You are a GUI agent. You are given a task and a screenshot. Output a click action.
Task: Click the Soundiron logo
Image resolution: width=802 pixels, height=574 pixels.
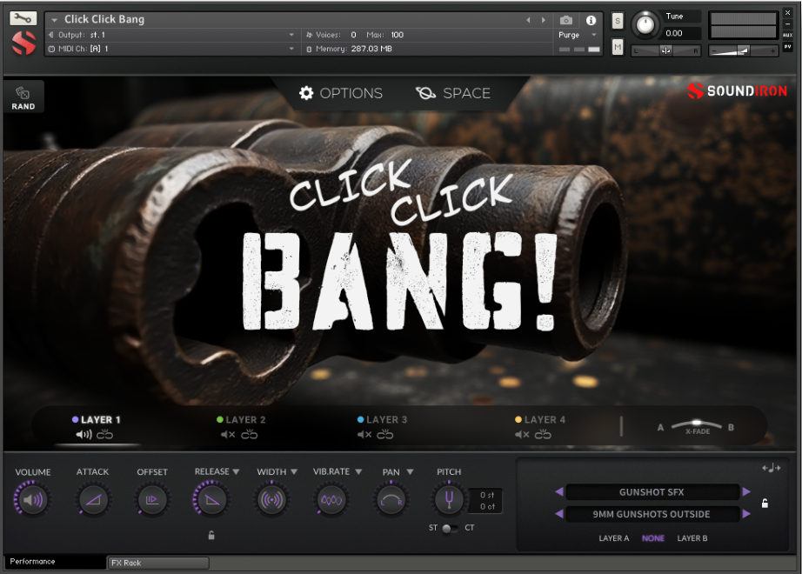tap(737, 89)
